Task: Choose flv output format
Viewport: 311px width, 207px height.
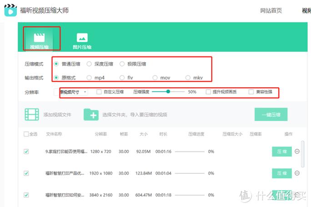Action: click(122, 78)
